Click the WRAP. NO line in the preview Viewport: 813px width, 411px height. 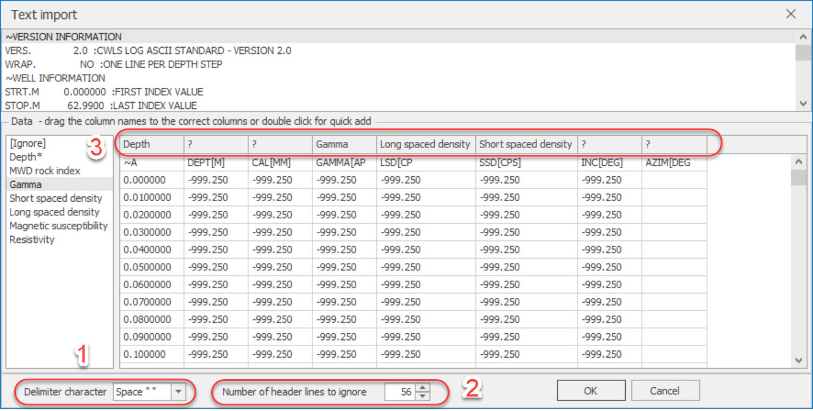[398, 64]
